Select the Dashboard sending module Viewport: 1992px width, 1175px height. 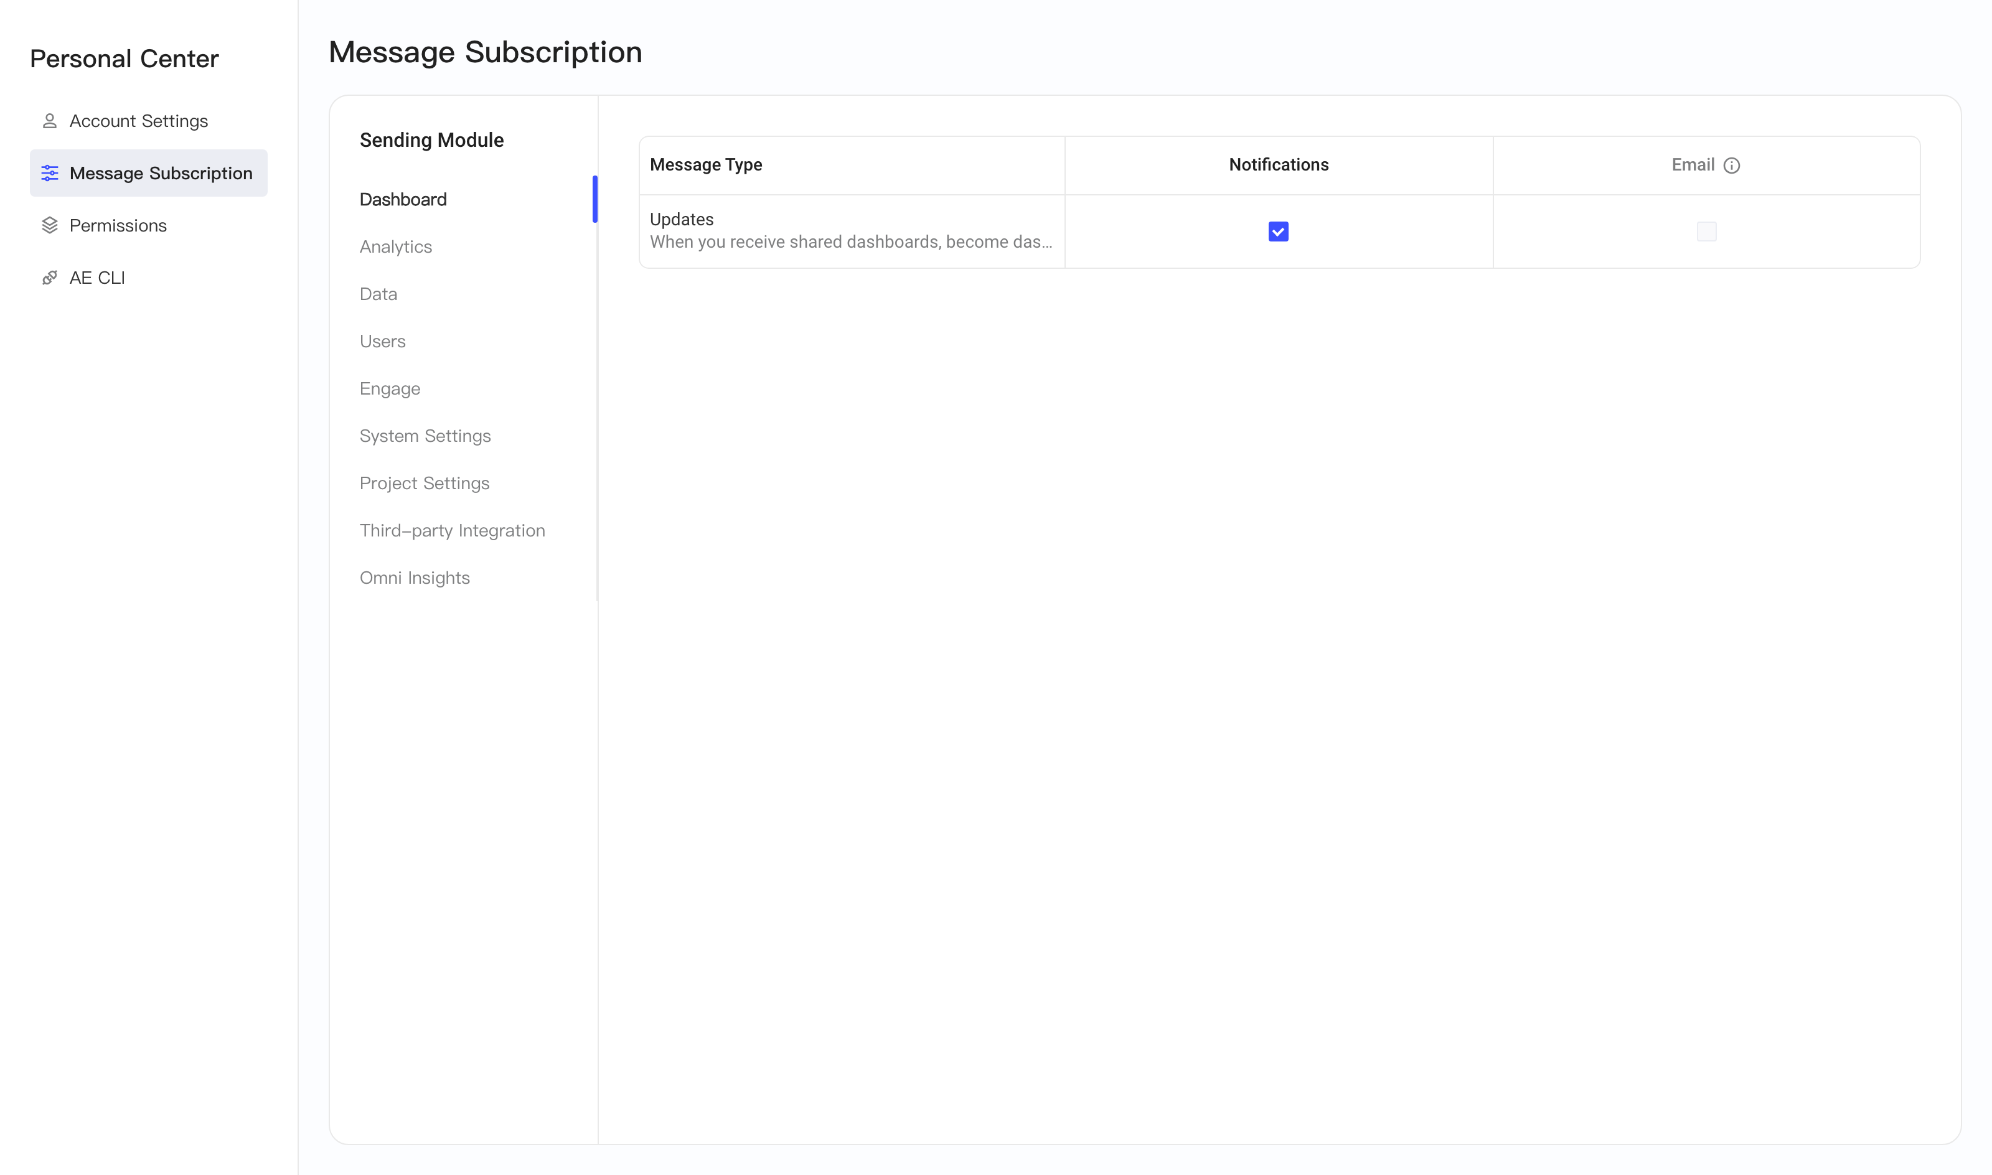click(403, 200)
